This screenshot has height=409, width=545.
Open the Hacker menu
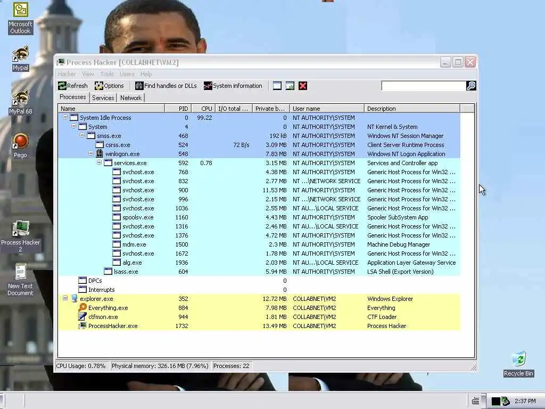[x=67, y=74]
